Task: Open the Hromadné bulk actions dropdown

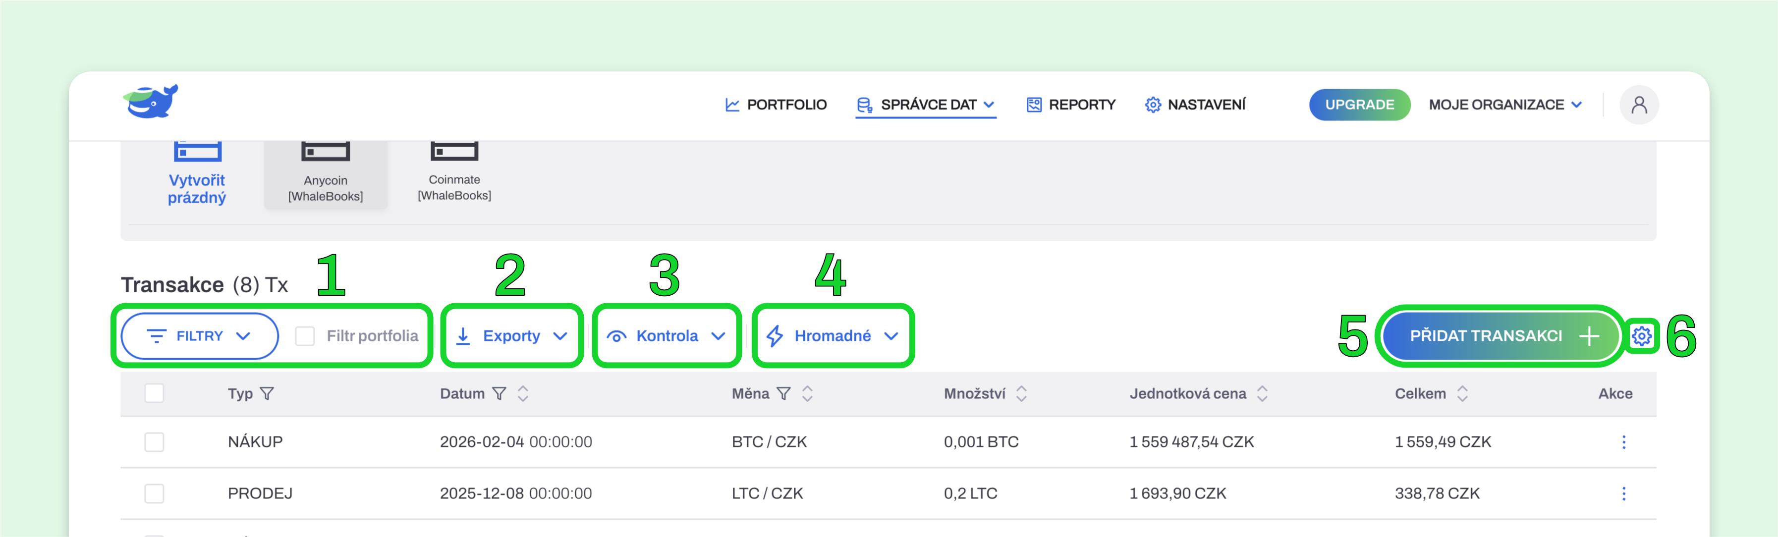Action: (x=833, y=336)
